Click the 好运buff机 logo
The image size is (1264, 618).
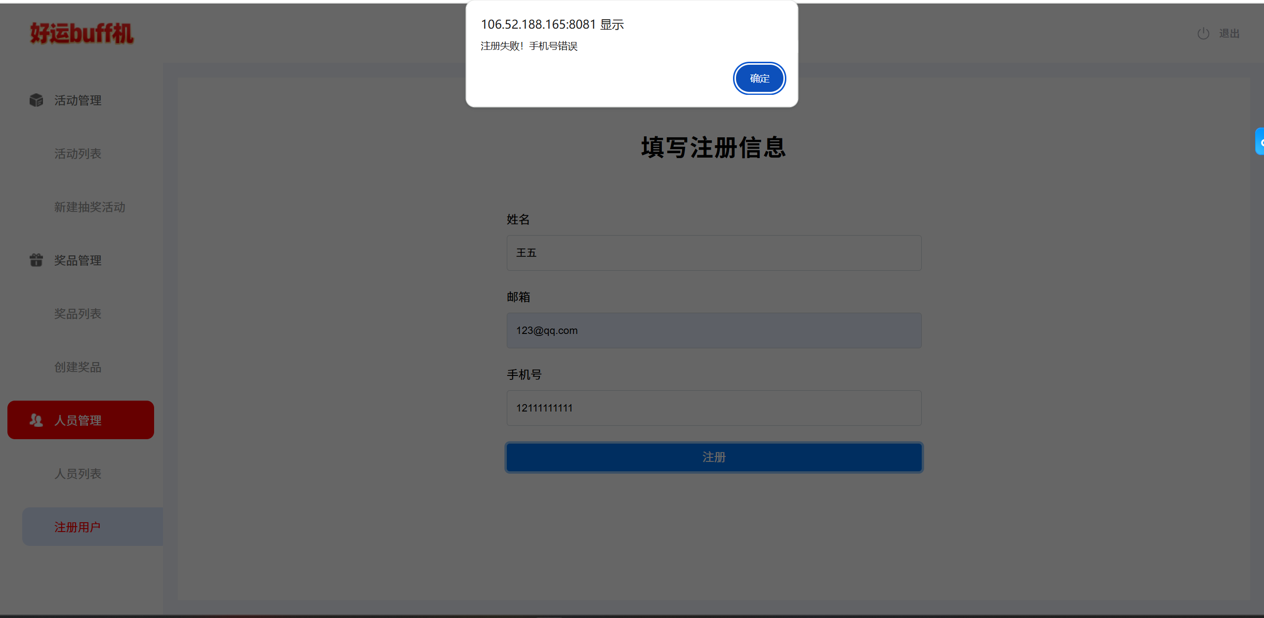[82, 34]
